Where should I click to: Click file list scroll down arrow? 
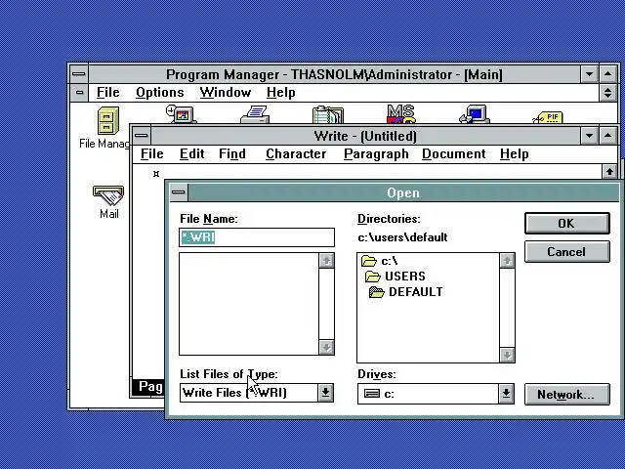326,347
